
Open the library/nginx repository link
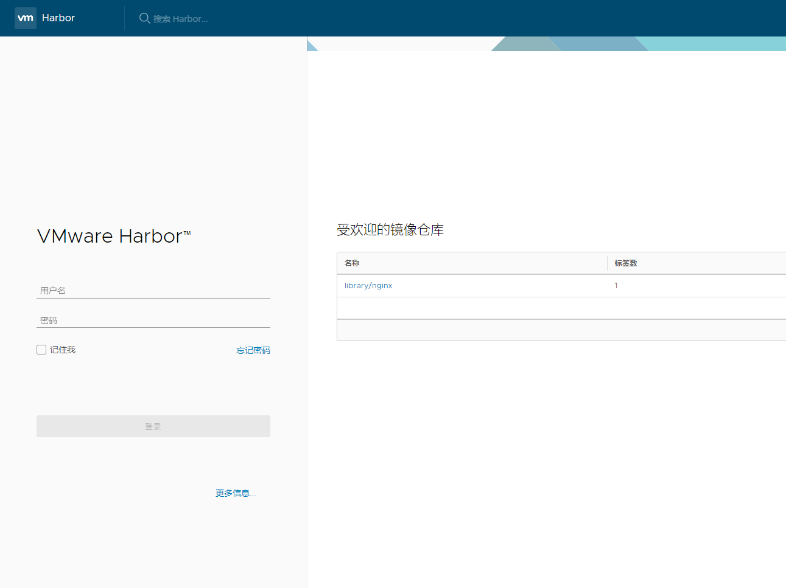tap(368, 286)
